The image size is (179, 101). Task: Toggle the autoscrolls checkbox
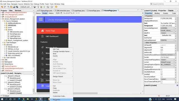[162, 52]
